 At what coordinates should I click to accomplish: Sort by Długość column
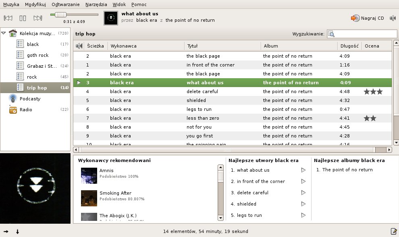click(x=350, y=46)
